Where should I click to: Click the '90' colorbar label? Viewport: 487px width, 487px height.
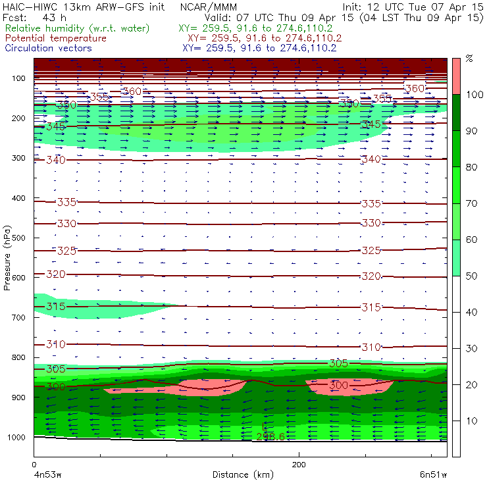(x=471, y=131)
